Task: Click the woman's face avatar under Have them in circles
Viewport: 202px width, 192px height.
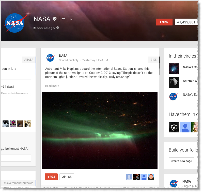Action: pyautogui.click(x=194, y=127)
